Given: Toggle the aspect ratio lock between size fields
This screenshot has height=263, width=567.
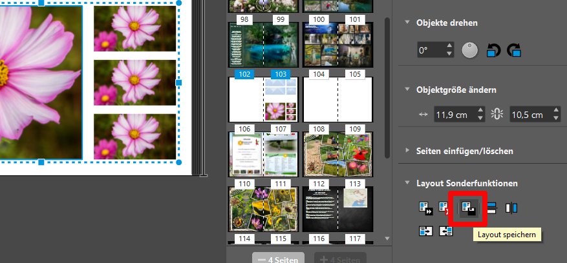Looking at the screenshot, I should [497, 115].
